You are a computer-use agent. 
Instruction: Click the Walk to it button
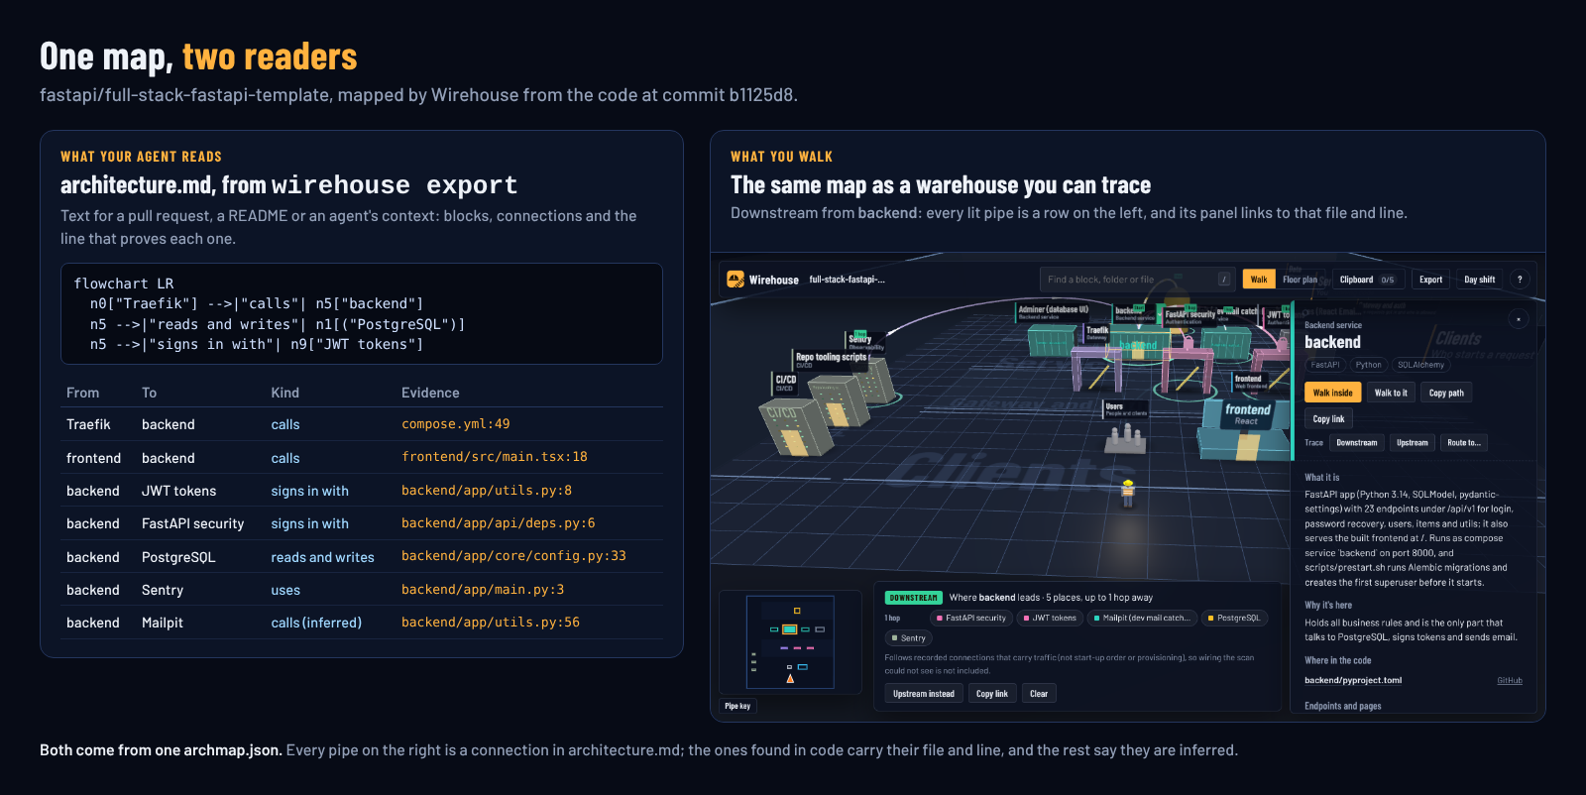[x=1391, y=393]
